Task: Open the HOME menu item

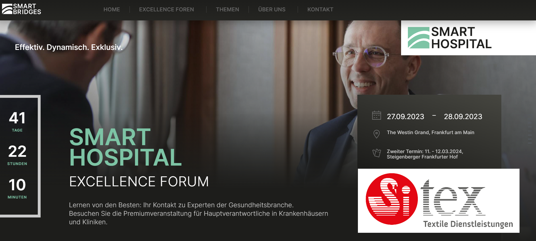Action: (112, 9)
